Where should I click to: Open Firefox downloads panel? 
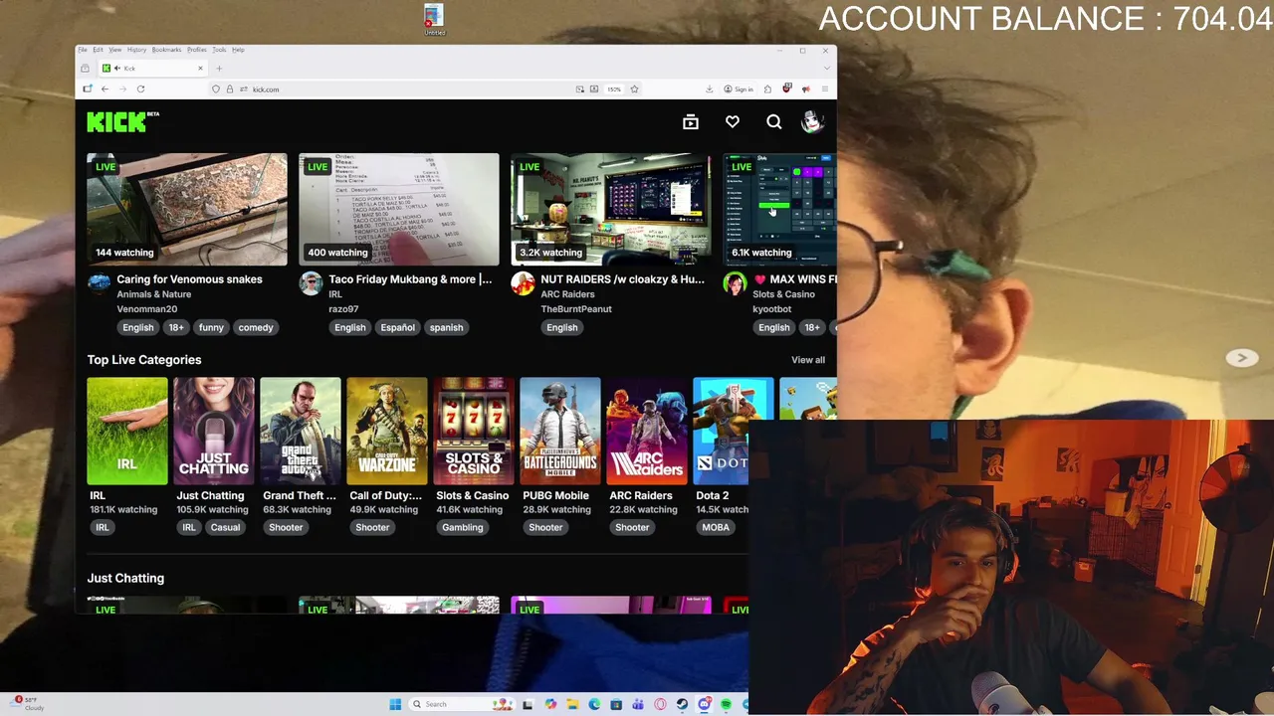(x=709, y=89)
